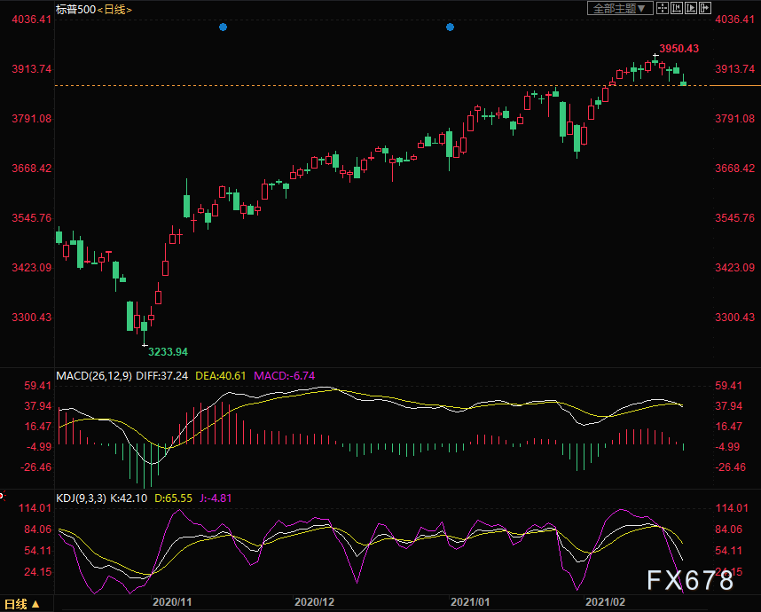Click the second blue event marker dot
761x612 pixels.
click(x=450, y=27)
